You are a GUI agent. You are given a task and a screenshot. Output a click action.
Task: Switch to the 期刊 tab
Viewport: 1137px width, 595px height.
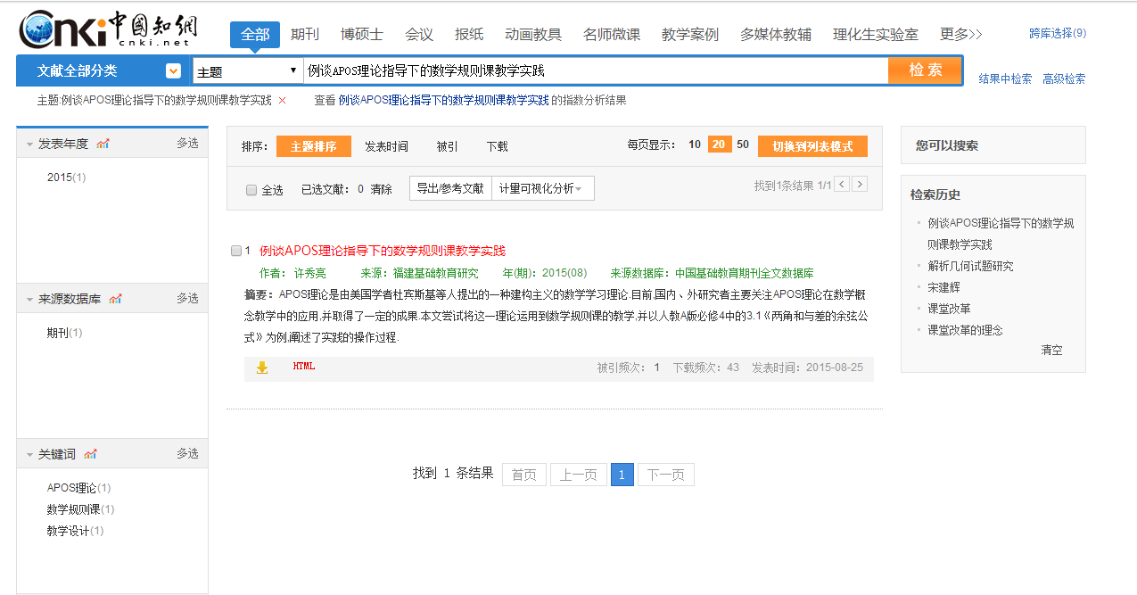click(305, 34)
